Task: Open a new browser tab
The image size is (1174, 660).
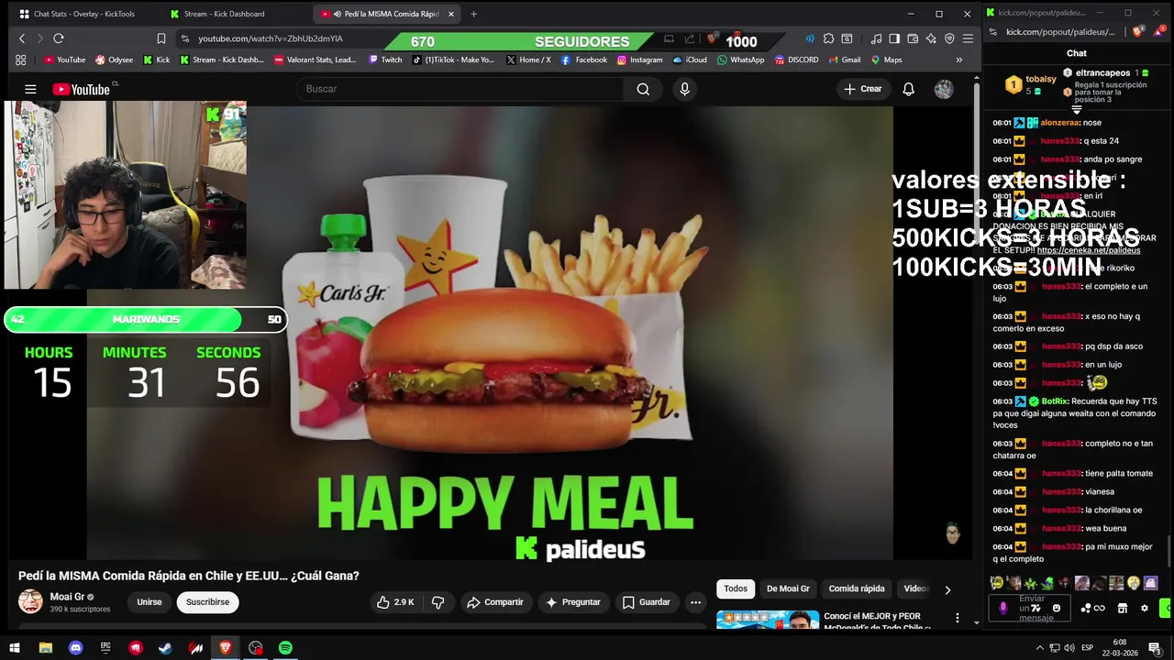Action: 473,14
